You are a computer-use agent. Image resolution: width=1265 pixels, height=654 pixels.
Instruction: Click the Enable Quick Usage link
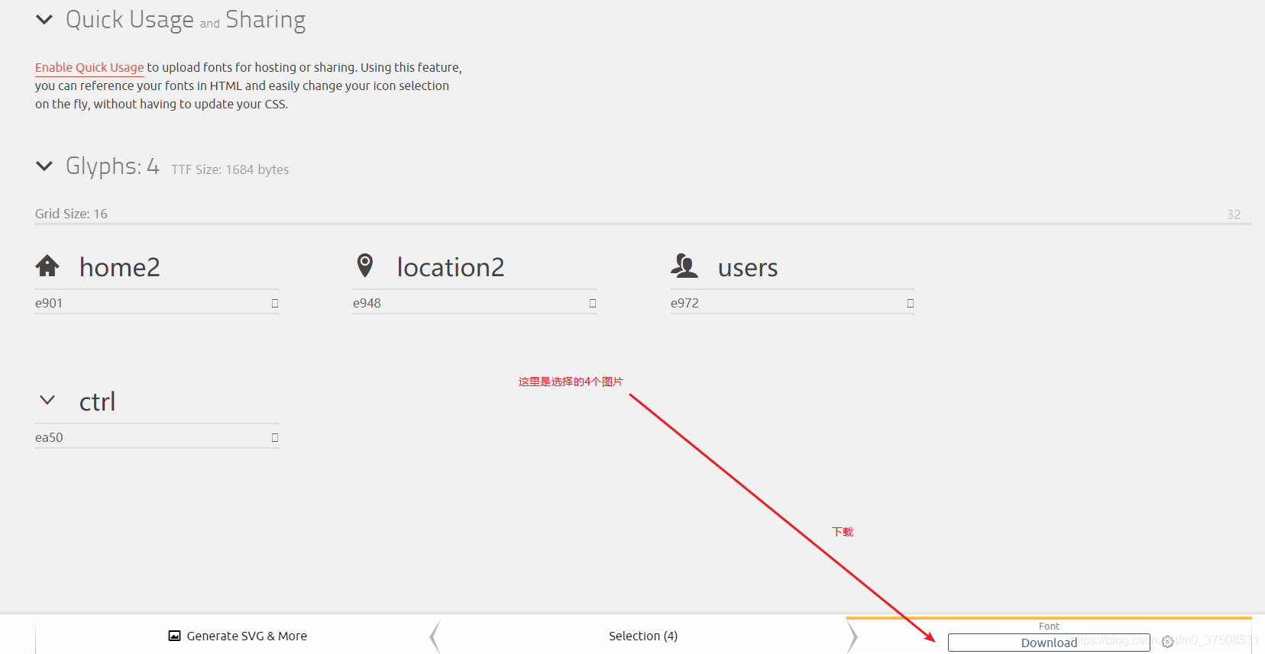[89, 67]
